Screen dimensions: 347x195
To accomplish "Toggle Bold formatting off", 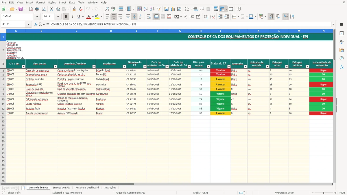I will pyautogui.click(x=66, y=17).
